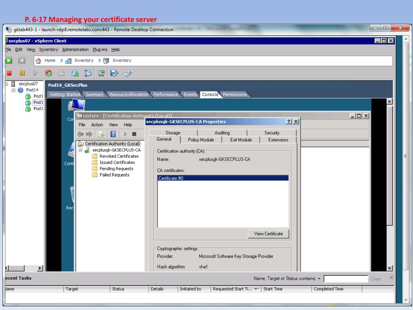Click the View Certificate button
The image size is (413, 310).
point(268,234)
